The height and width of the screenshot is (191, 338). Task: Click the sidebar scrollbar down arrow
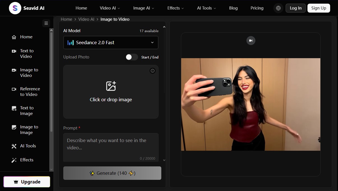(x=51, y=169)
